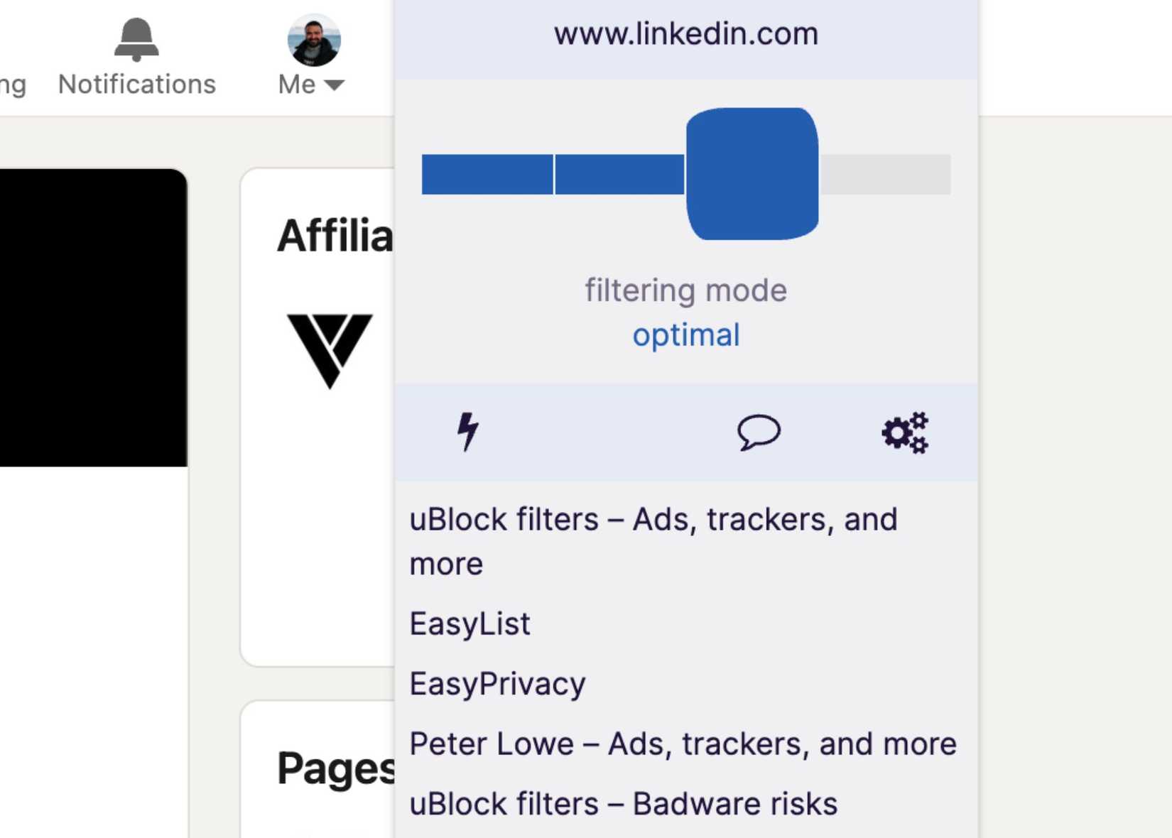This screenshot has width=1172, height=838.
Task: Select the EasyPrivacy filter entry
Action: pos(497,683)
